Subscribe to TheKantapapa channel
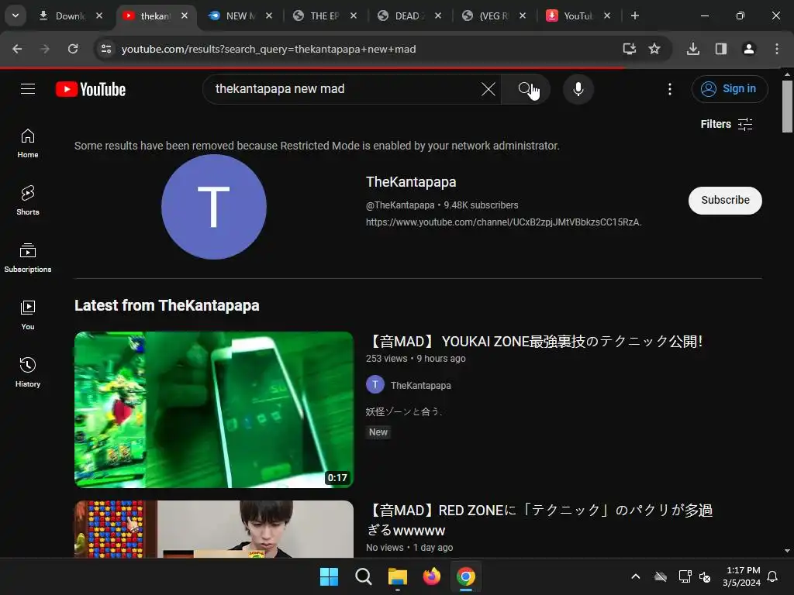Image resolution: width=794 pixels, height=595 pixels. pos(725,201)
